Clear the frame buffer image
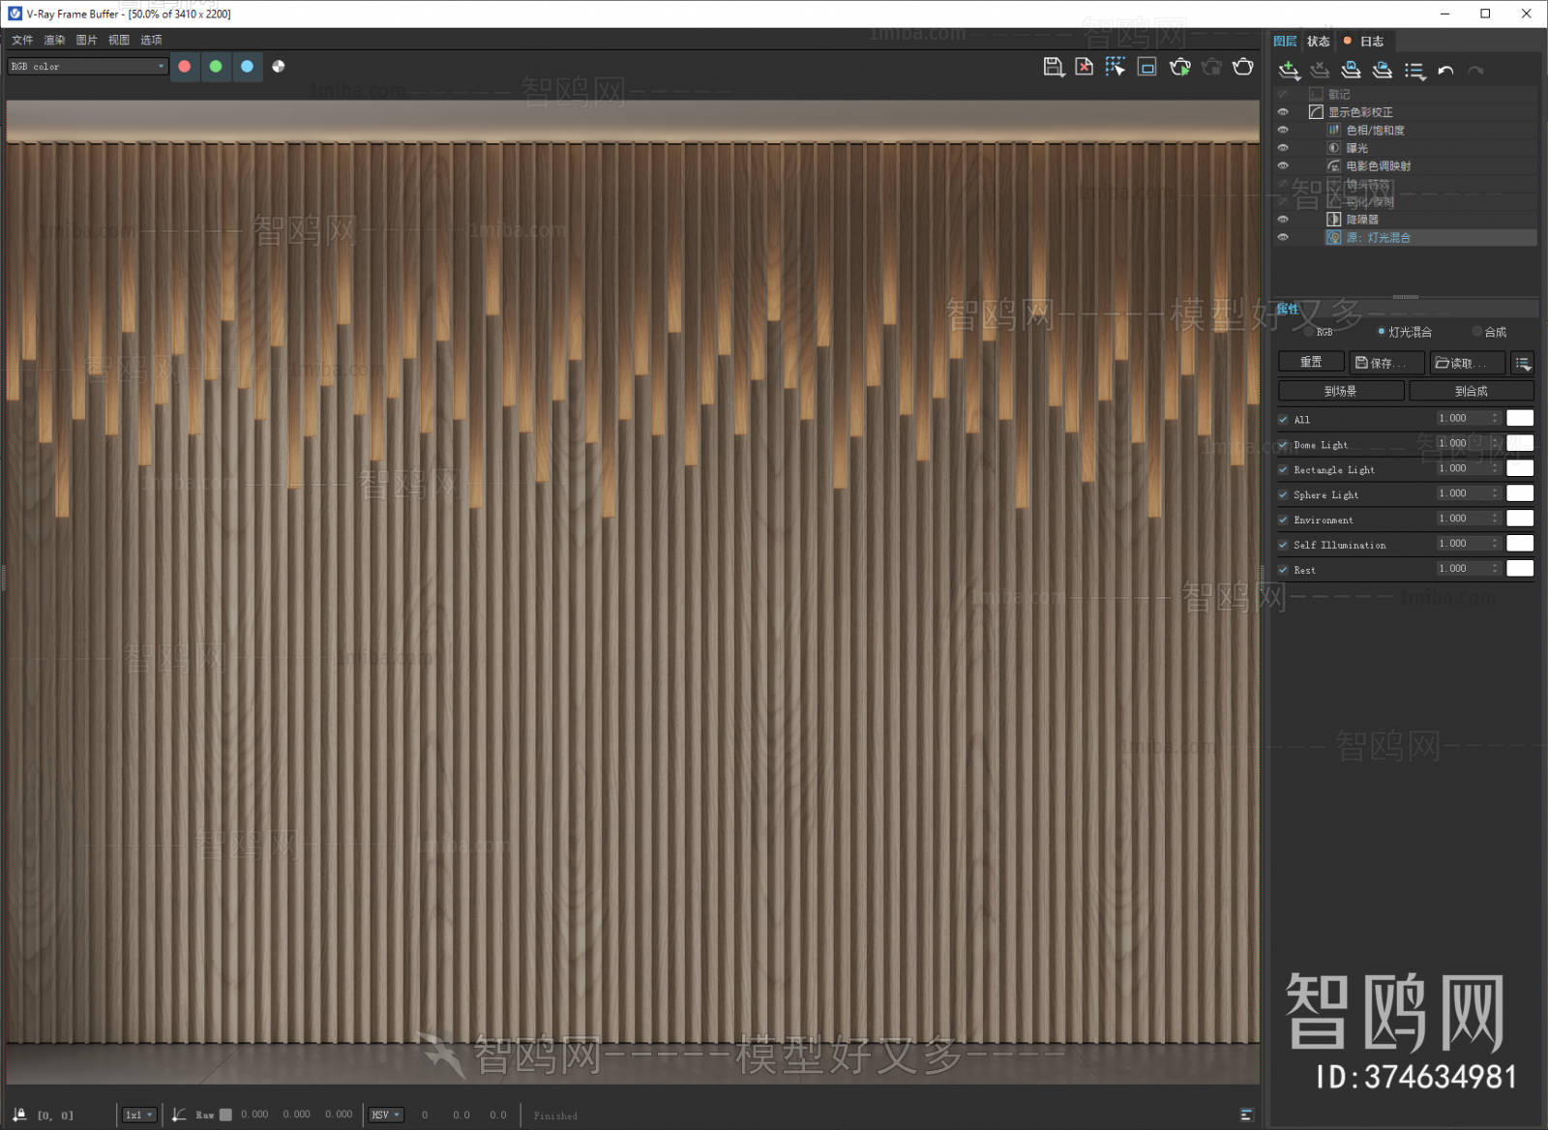The height and width of the screenshot is (1130, 1548). pos(1085,67)
